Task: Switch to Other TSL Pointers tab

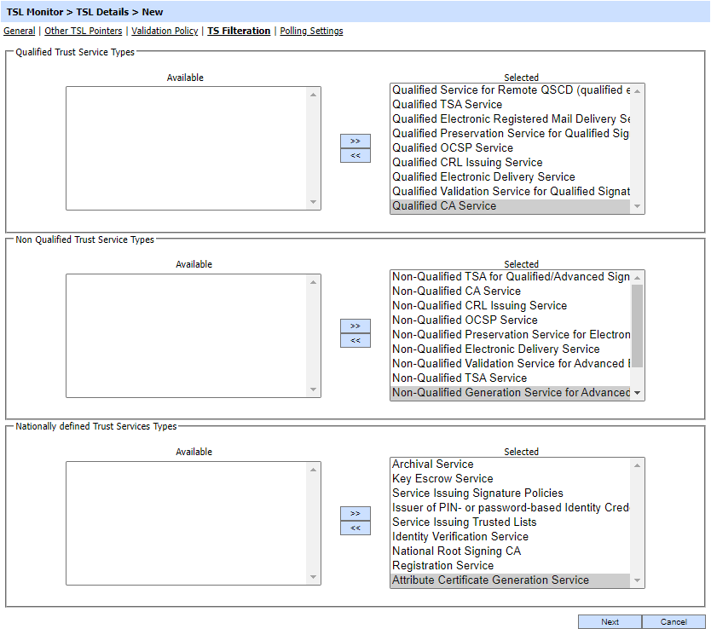Action: [x=84, y=31]
